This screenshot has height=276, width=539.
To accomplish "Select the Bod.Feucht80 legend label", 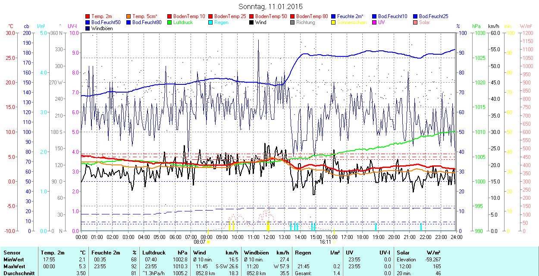I will pos(147,22).
